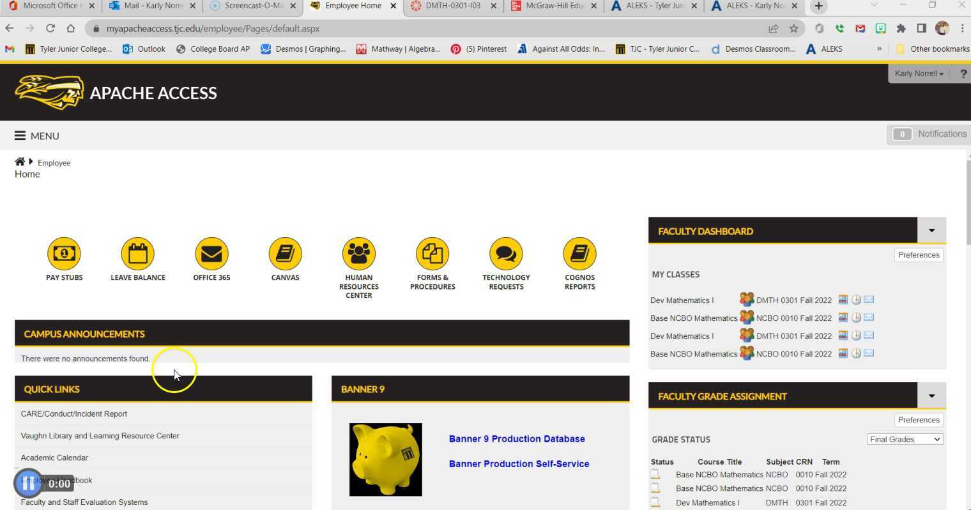Switch to the ALEKS - Tyler Junior tab
This screenshot has height=510, width=971.
[654, 6]
